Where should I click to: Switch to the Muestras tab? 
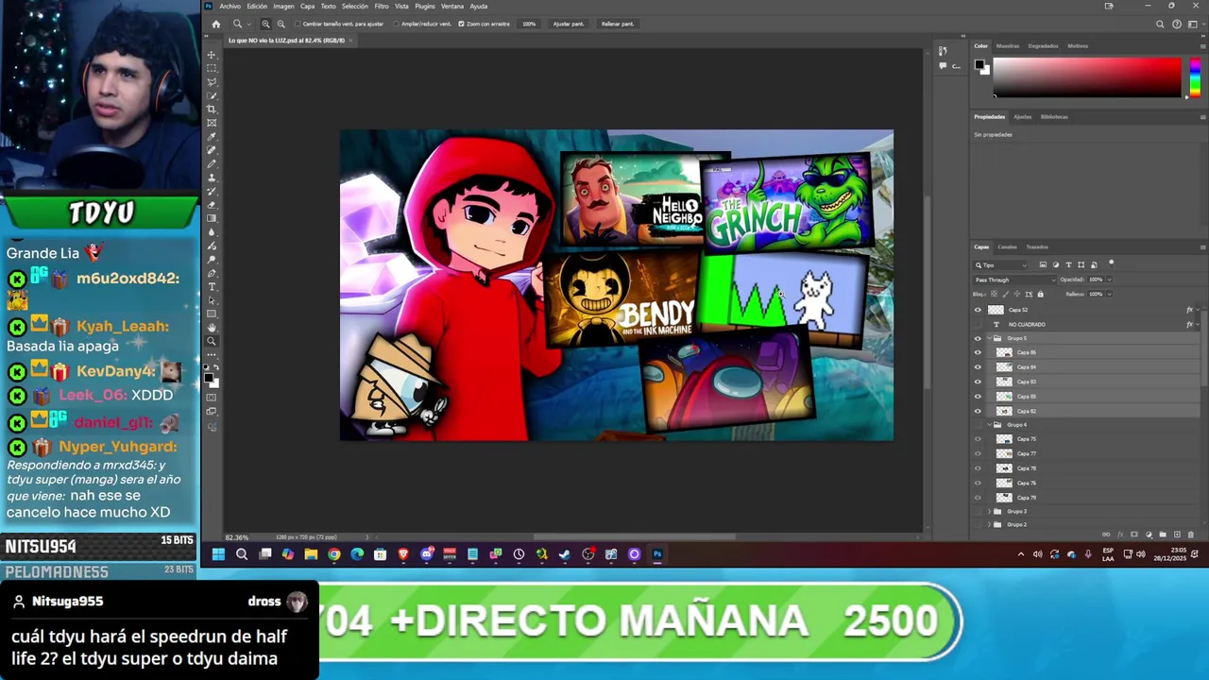pos(1008,45)
